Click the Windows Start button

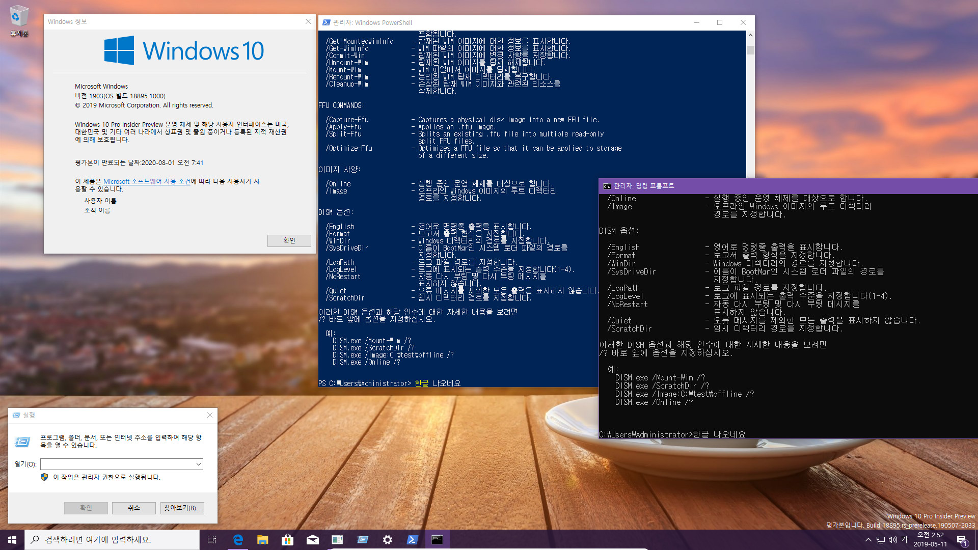pyautogui.click(x=12, y=540)
